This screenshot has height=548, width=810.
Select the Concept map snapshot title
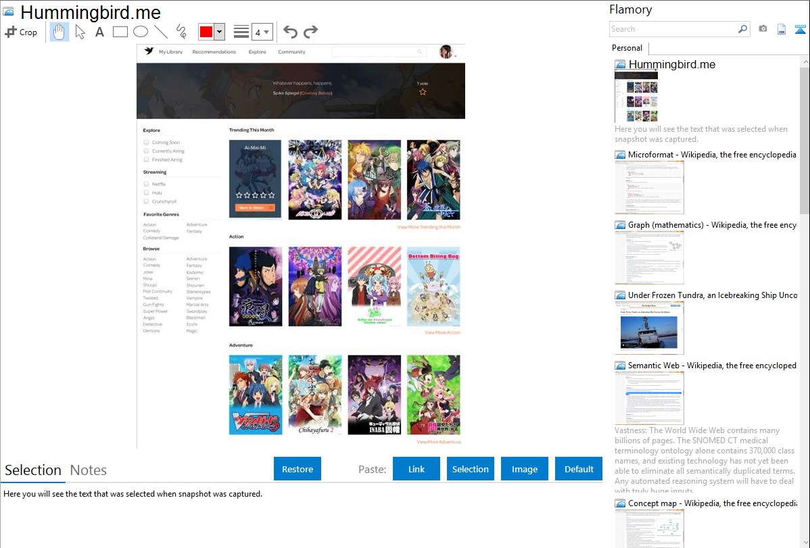(713, 503)
